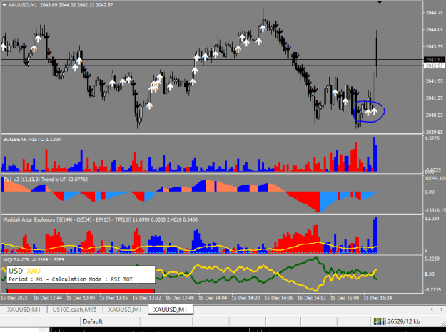Click the 5.2239 MQLTA-CSL scale value
Image resolution: width=446 pixels, height=332 pixels.
coord(433,259)
